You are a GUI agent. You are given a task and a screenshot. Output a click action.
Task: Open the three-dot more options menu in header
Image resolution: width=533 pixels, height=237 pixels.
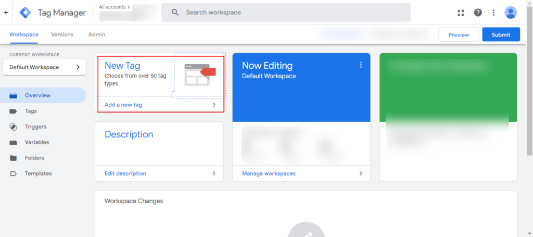(493, 13)
